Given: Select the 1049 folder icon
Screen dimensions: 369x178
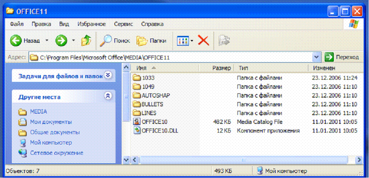Looking at the screenshot, I should point(137,87).
